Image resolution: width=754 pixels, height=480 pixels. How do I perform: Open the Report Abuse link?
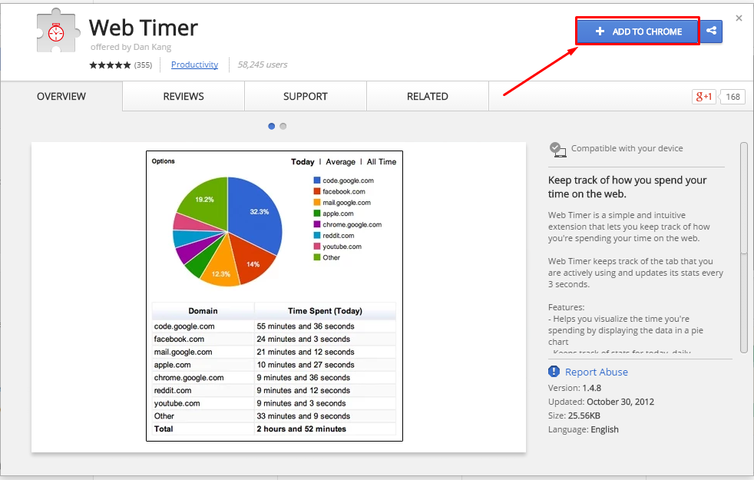pos(597,372)
